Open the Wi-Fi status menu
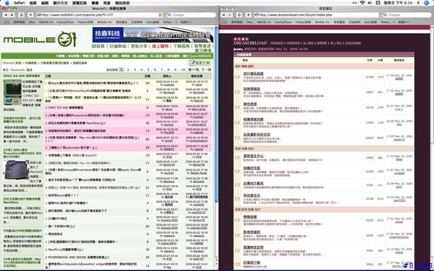 click(x=362, y=3)
